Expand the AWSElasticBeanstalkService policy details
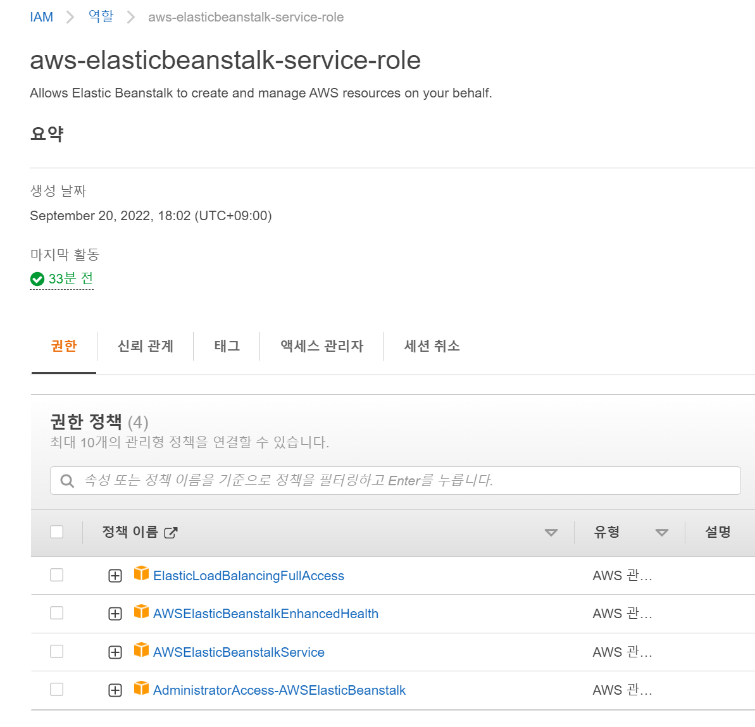The height and width of the screenshot is (727, 755). click(115, 652)
